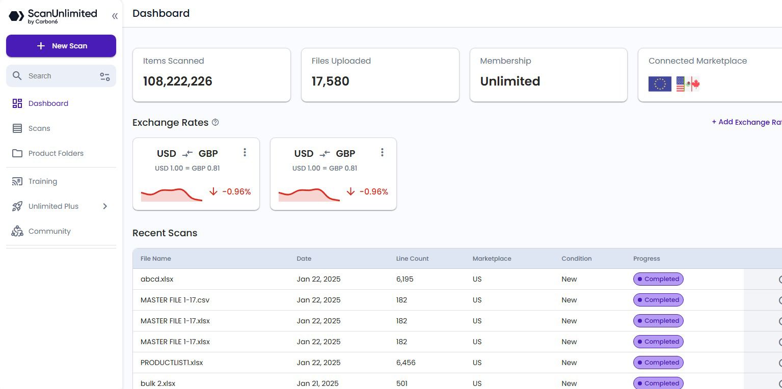The width and height of the screenshot is (782, 389).
Task: Focus the Search input field
Action: [61, 76]
